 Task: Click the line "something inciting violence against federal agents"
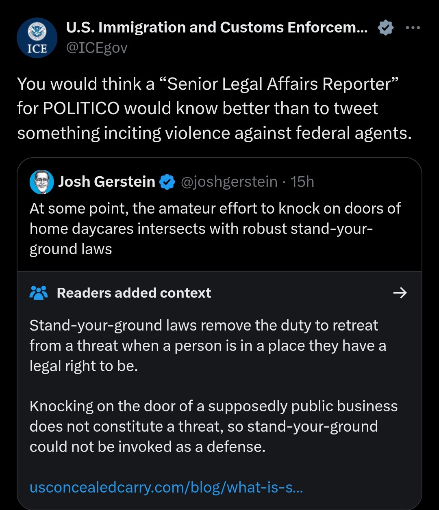214,133
